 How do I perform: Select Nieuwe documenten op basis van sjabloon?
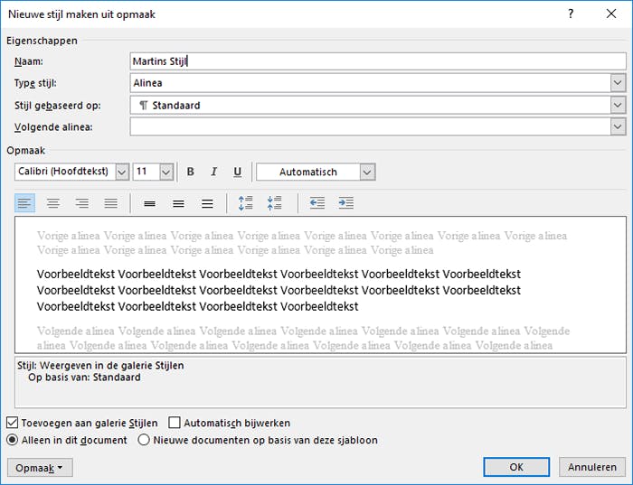[x=144, y=441]
